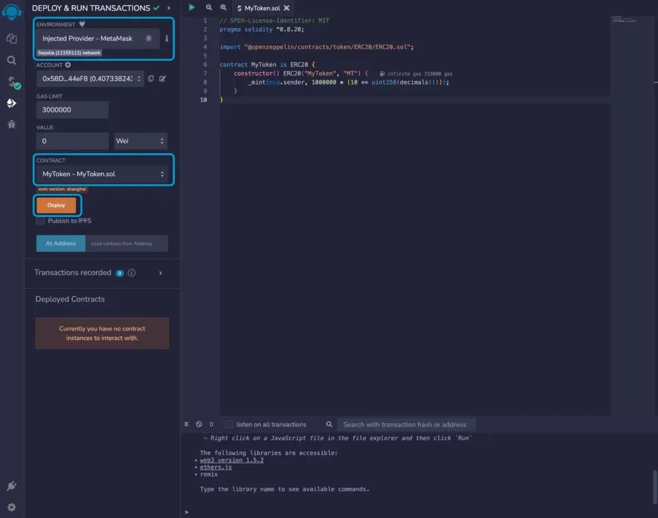Collapse the terminal with the double chevron
This screenshot has height=518, width=658.
(186, 424)
